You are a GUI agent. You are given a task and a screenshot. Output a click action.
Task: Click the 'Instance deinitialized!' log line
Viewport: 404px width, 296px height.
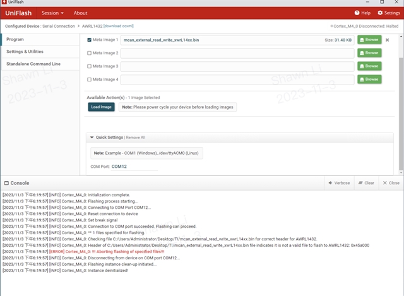click(66, 271)
